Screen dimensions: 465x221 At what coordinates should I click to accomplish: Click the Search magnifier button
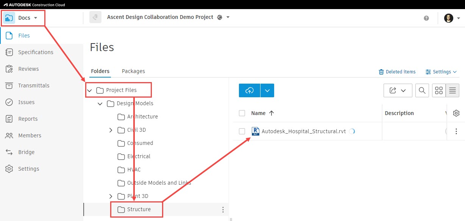pos(422,90)
